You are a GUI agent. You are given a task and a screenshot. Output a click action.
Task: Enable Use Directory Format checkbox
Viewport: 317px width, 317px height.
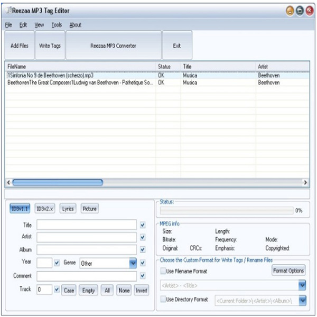click(163, 299)
